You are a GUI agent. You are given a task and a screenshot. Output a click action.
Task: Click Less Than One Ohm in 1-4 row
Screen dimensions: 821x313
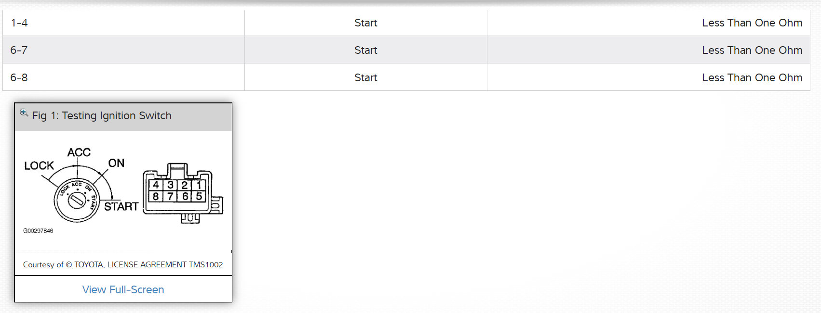click(x=752, y=23)
